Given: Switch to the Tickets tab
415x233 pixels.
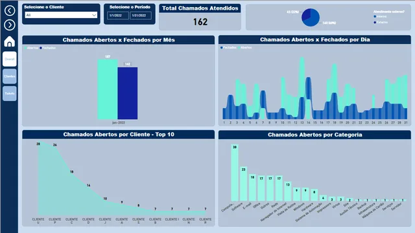Looking at the screenshot, I should [x=10, y=93].
